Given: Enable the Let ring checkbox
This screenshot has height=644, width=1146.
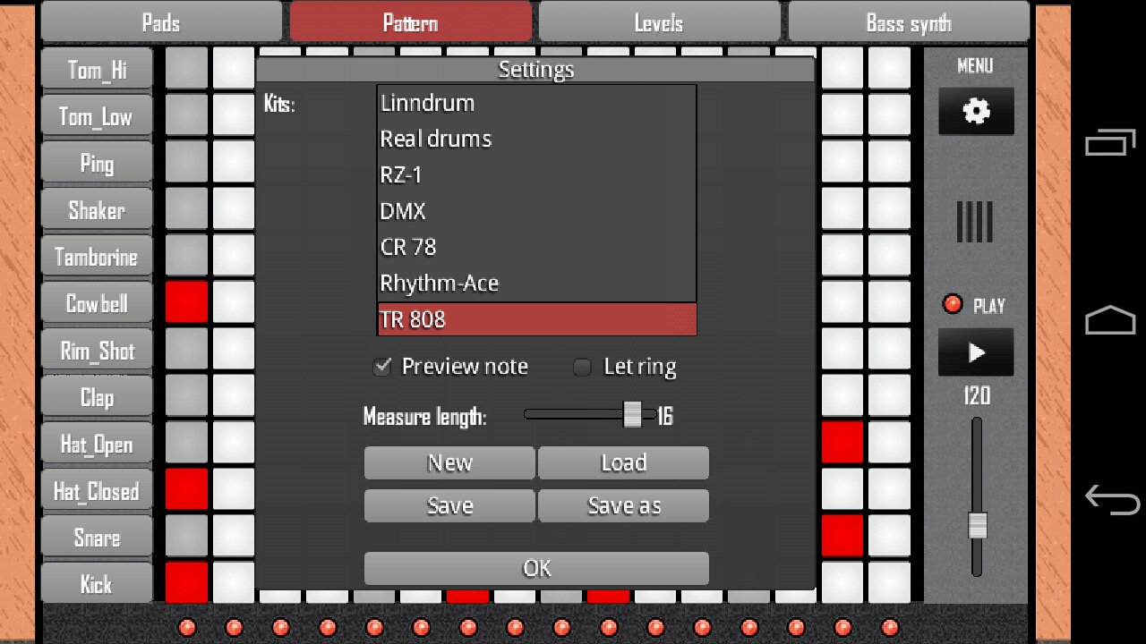Looking at the screenshot, I should (x=581, y=367).
